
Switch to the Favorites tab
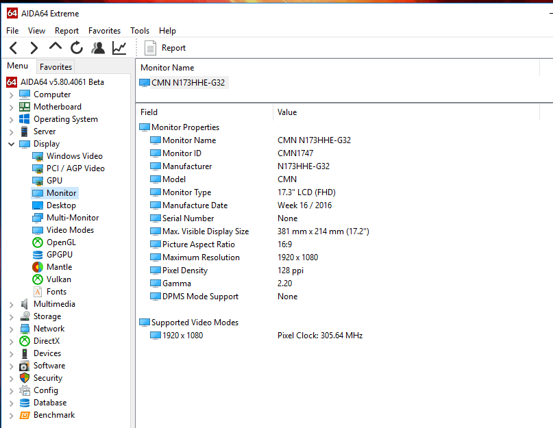56,66
